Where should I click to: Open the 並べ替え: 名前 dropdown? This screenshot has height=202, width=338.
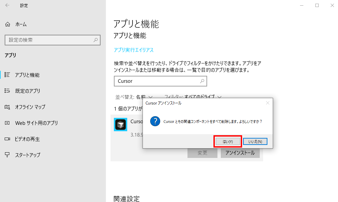134,97
